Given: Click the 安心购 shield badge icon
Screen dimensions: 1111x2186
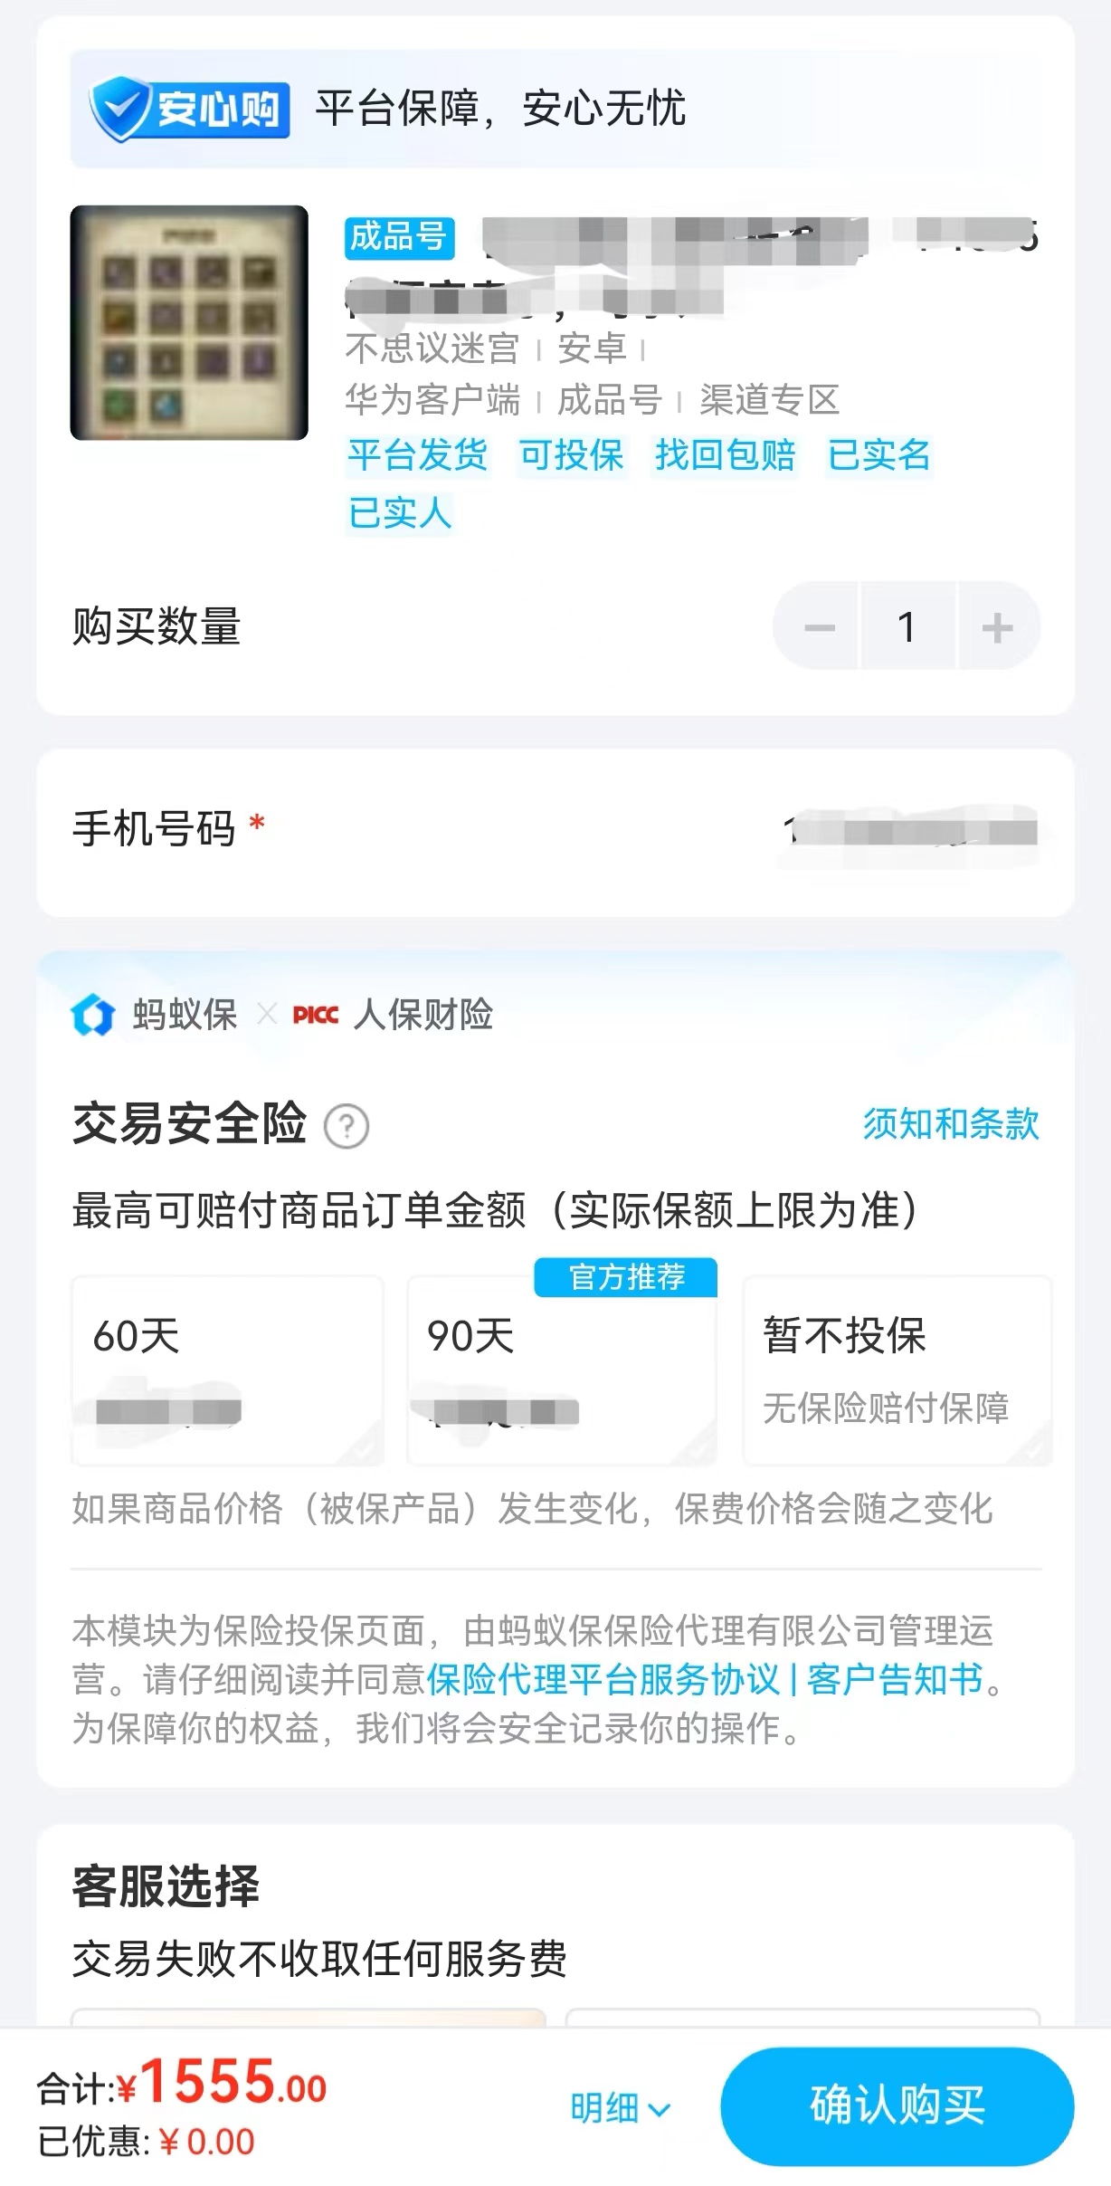Looking at the screenshot, I should 189,110.
